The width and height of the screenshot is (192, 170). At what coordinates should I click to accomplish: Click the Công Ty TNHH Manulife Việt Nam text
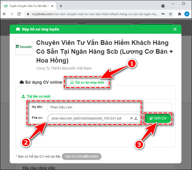(64, 68)
